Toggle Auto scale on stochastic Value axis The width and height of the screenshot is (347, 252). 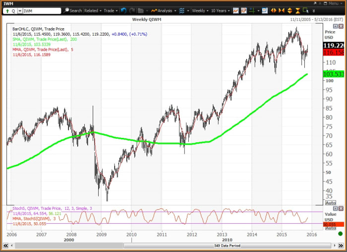331,228
